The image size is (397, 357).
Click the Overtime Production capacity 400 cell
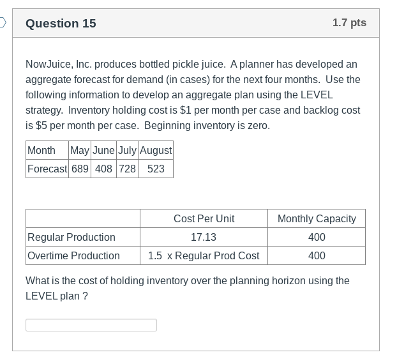317,255
